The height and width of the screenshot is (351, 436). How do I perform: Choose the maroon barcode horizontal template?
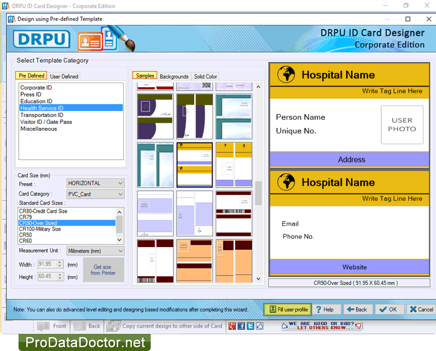click(234, 213)
